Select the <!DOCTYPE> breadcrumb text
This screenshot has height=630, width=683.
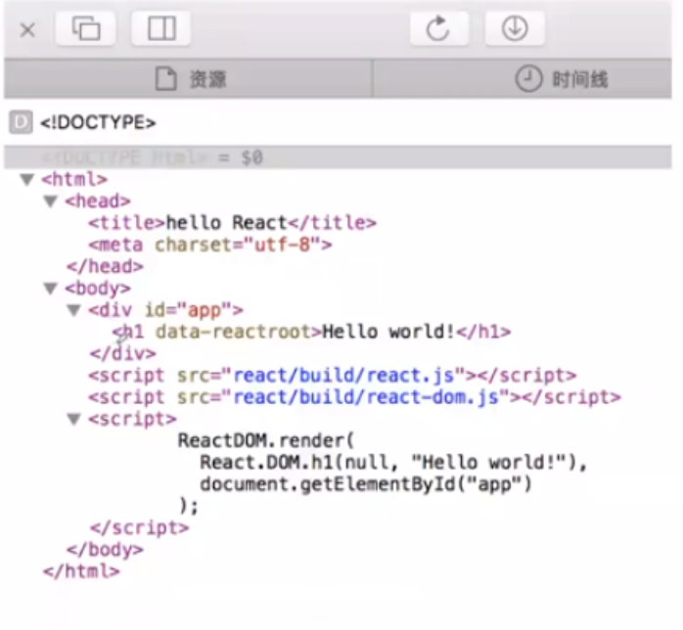tap(98, 123)
